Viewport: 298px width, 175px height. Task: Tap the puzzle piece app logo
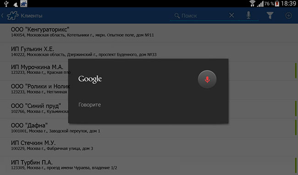(13, 16)
